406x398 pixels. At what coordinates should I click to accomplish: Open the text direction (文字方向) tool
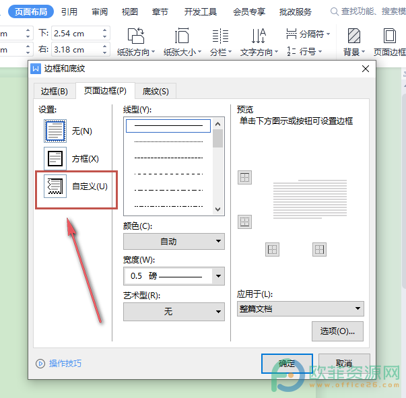click(x=259, y=42)
